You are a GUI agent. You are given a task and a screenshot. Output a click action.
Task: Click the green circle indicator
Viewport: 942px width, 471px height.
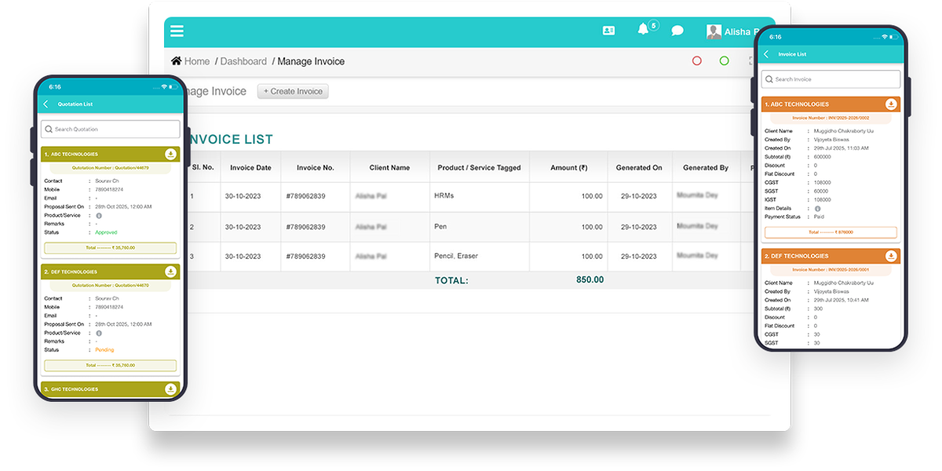point(724,61)
